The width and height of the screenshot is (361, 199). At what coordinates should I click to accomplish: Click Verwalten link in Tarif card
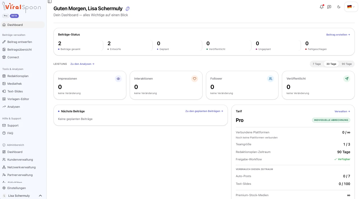[x=342, y=111]
